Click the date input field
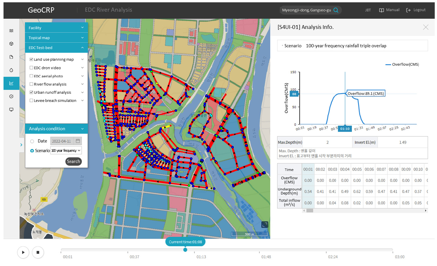 coord(62,141)
